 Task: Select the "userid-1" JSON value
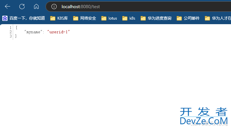click(58, 32)
